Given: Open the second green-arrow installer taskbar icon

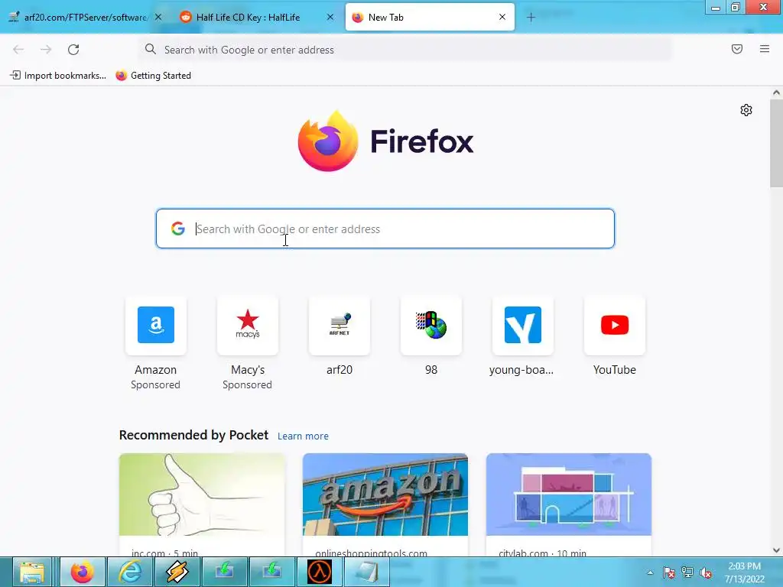Looking at the screenshot, I should tap(271, 572).
